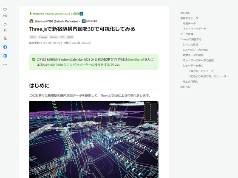
Task: Open the Three.js link in the intro
Action: point(106,95)
